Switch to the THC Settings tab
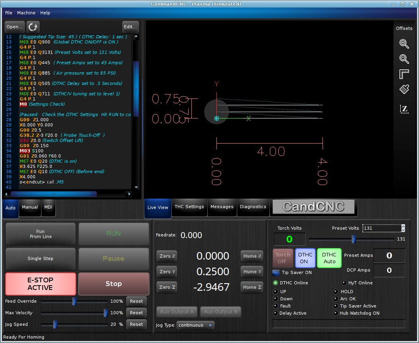The height and width of the screenshot is (343, 419). 189,207
